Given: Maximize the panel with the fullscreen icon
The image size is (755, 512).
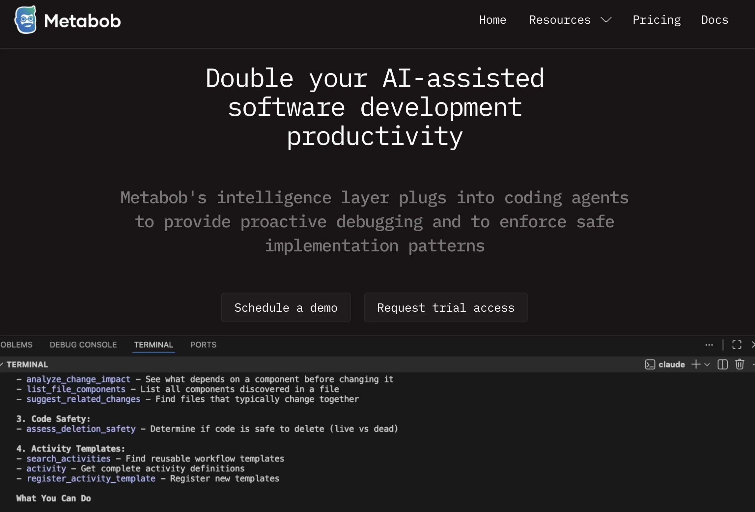Looking at the screenshot, I should [x=737, y=345].
